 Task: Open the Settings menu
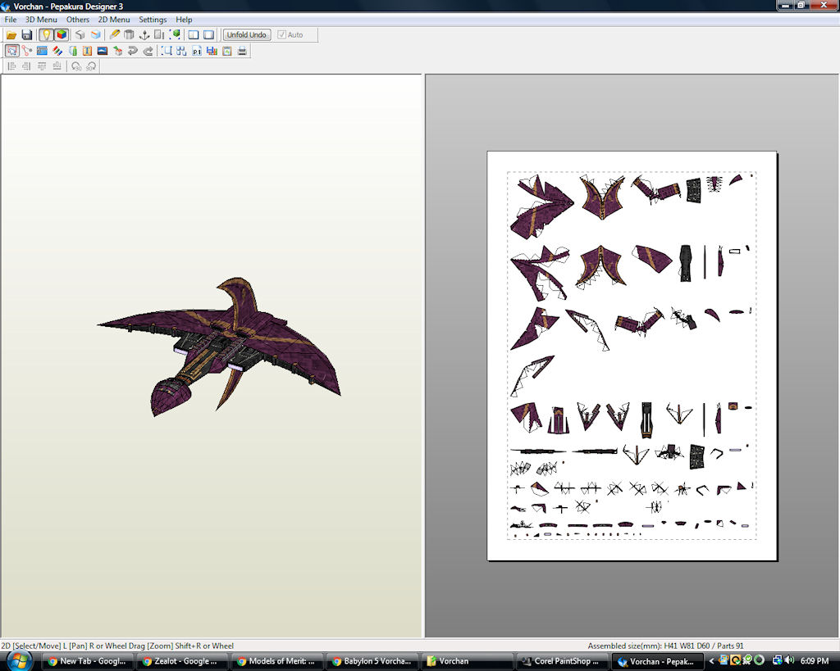click(x=153, y=20)
